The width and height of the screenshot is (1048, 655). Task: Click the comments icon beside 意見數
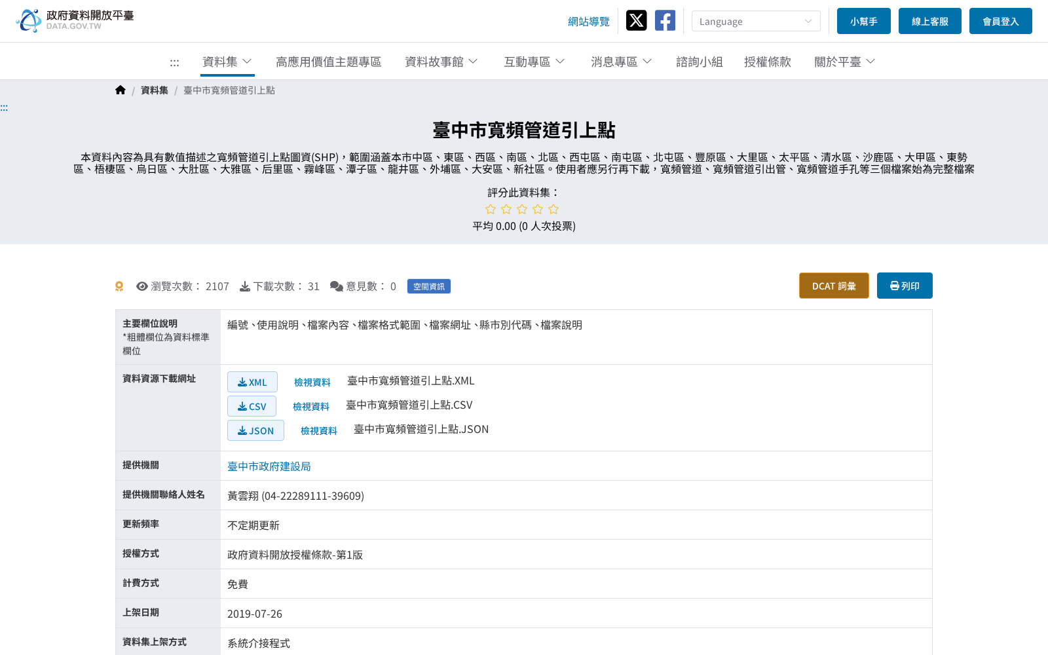click(337, 286)
